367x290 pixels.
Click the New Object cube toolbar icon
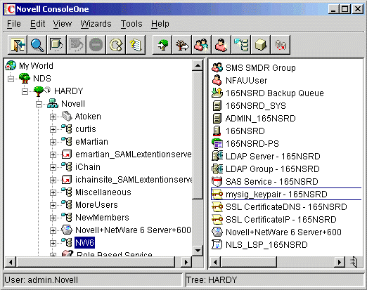(x=261, y=45)
